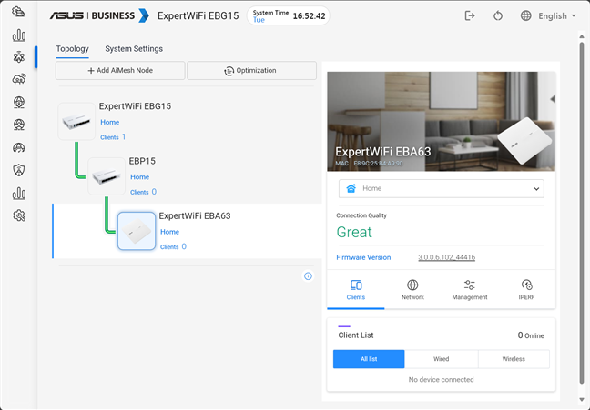Filter client list by Wired
The image size is (590, 410).
pos(441,359)
